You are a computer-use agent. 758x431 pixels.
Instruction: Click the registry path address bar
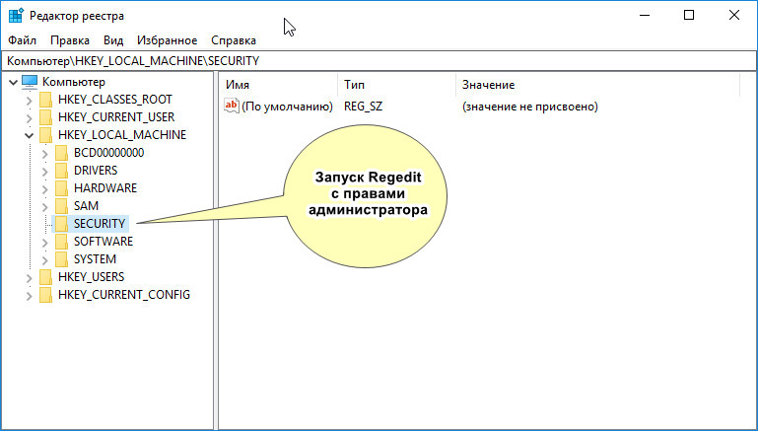coord(379,61)
